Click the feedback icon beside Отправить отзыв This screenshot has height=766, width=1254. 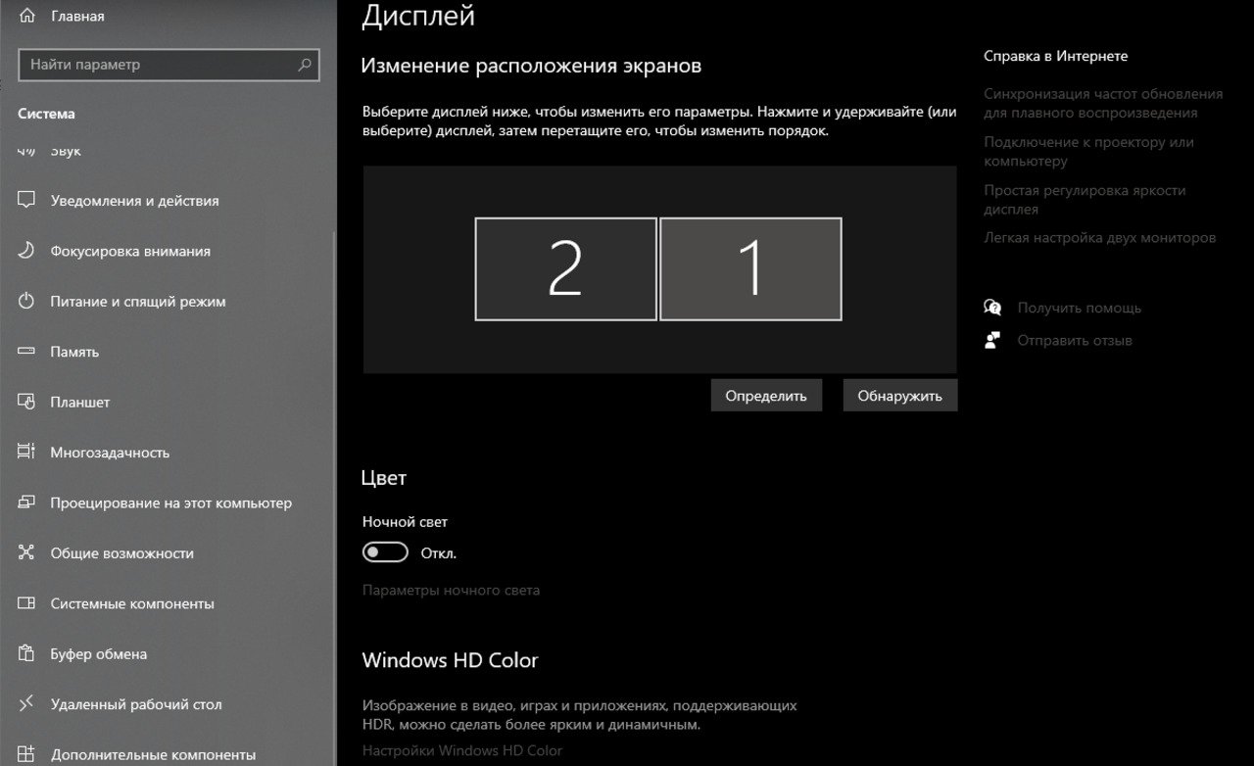pos(992,340)
